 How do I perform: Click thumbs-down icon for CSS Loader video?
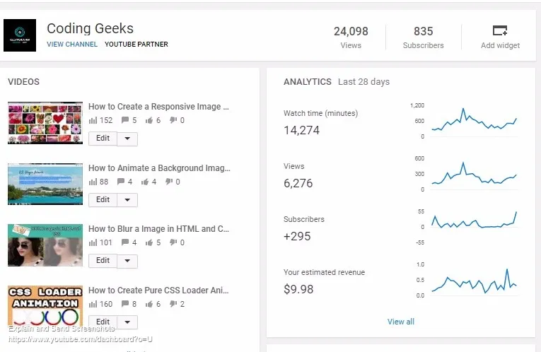[173, 303]
